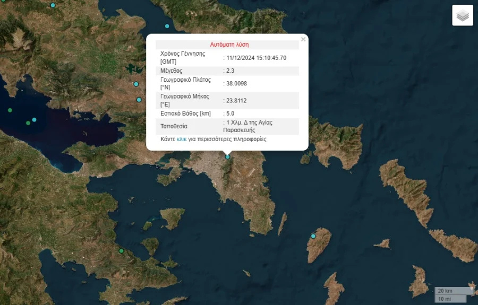Select the green marker beside the gulf's cyan marker

click(28, 123)
